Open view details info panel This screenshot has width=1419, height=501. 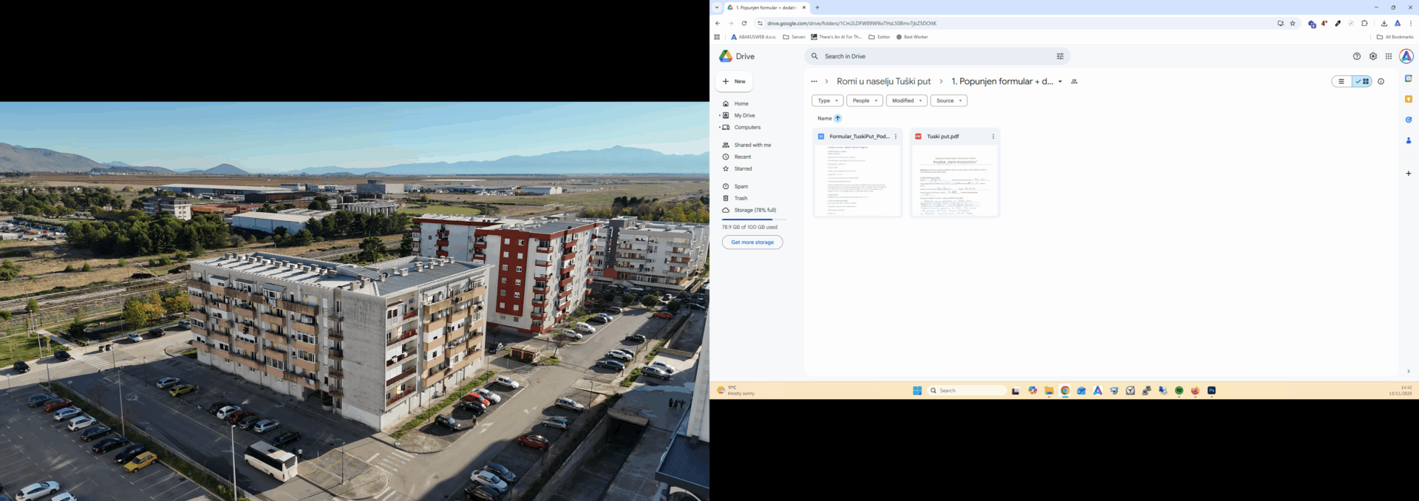1381,81
